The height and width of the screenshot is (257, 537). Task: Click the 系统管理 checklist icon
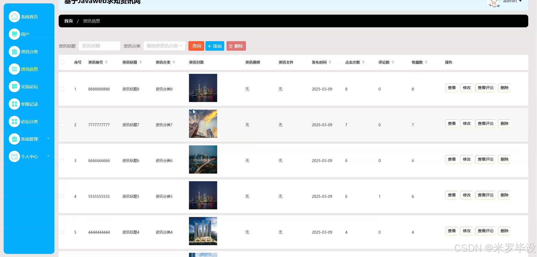click(x=14, y=139)
